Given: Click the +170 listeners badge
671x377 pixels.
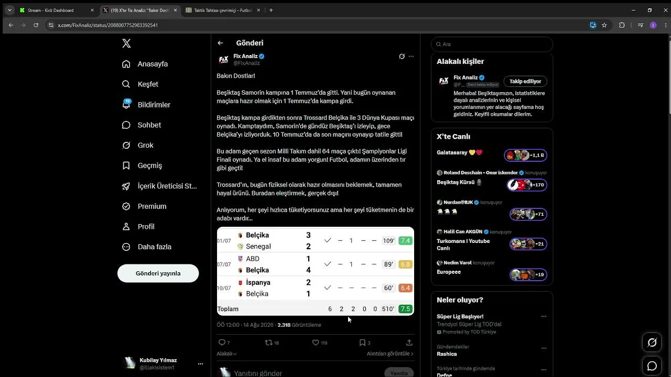Looking at the screenshot, I should click(x=527, y=185).
